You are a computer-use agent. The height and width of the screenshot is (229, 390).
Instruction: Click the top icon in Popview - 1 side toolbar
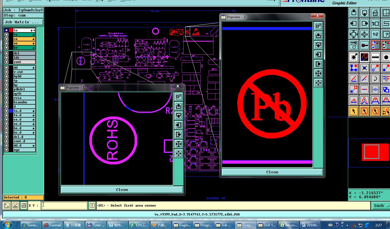178,97
